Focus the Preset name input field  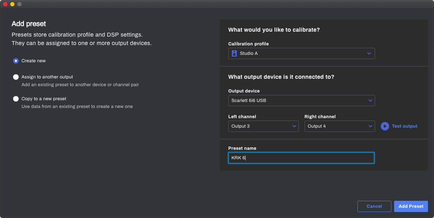[301, 158]
